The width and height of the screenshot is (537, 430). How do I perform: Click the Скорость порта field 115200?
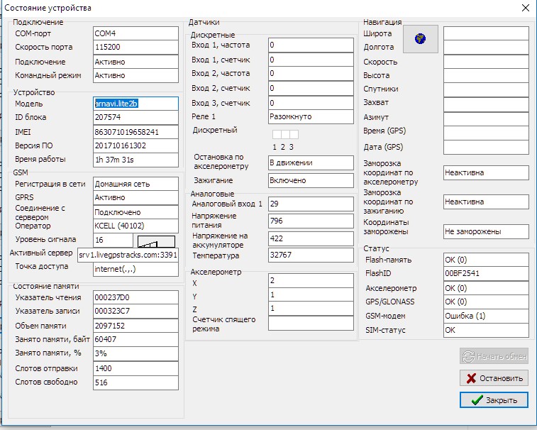pyautogui.click(x=135, y=48)
